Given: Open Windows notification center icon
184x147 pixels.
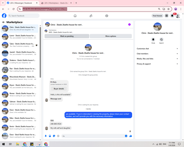Looking at the screenshot, I should (179, 144).
